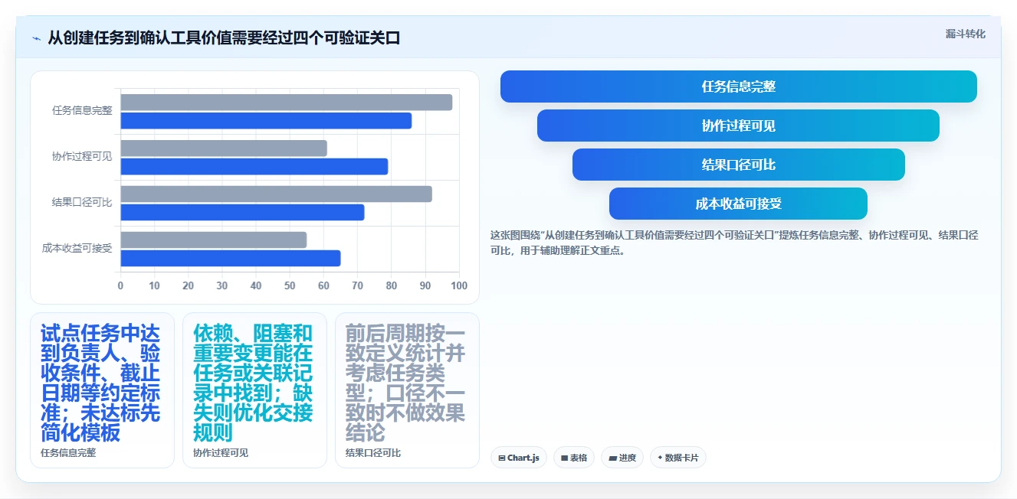The height and width of the screenshot is (499, 1017).
Task: Open the gray card starting 前后周期按一致定义
Action: click(x=407, y=390)
